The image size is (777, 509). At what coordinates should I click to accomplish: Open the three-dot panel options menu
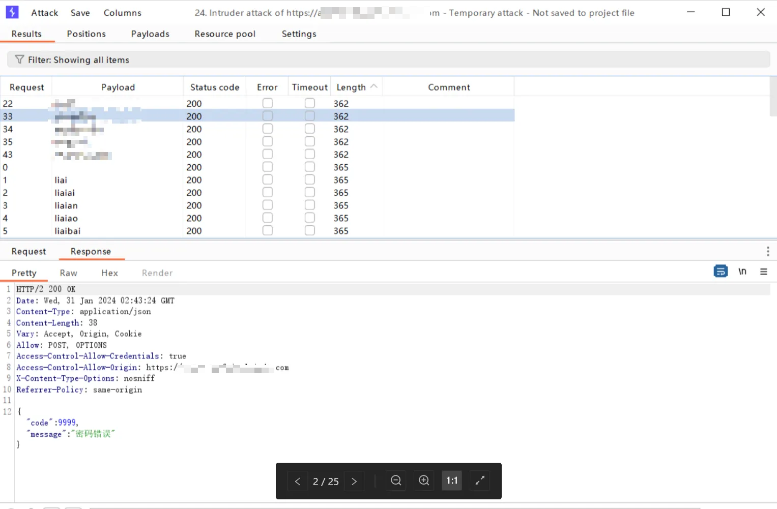[x=767, y=251]
